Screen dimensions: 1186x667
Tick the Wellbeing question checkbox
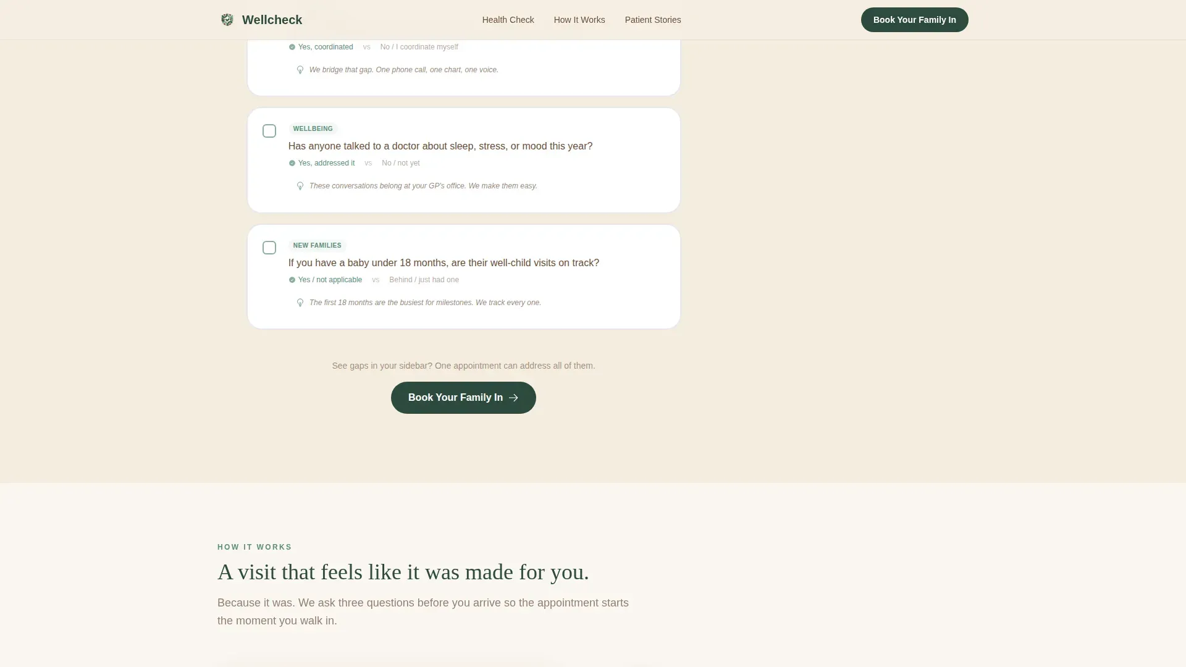coord(269,131)
